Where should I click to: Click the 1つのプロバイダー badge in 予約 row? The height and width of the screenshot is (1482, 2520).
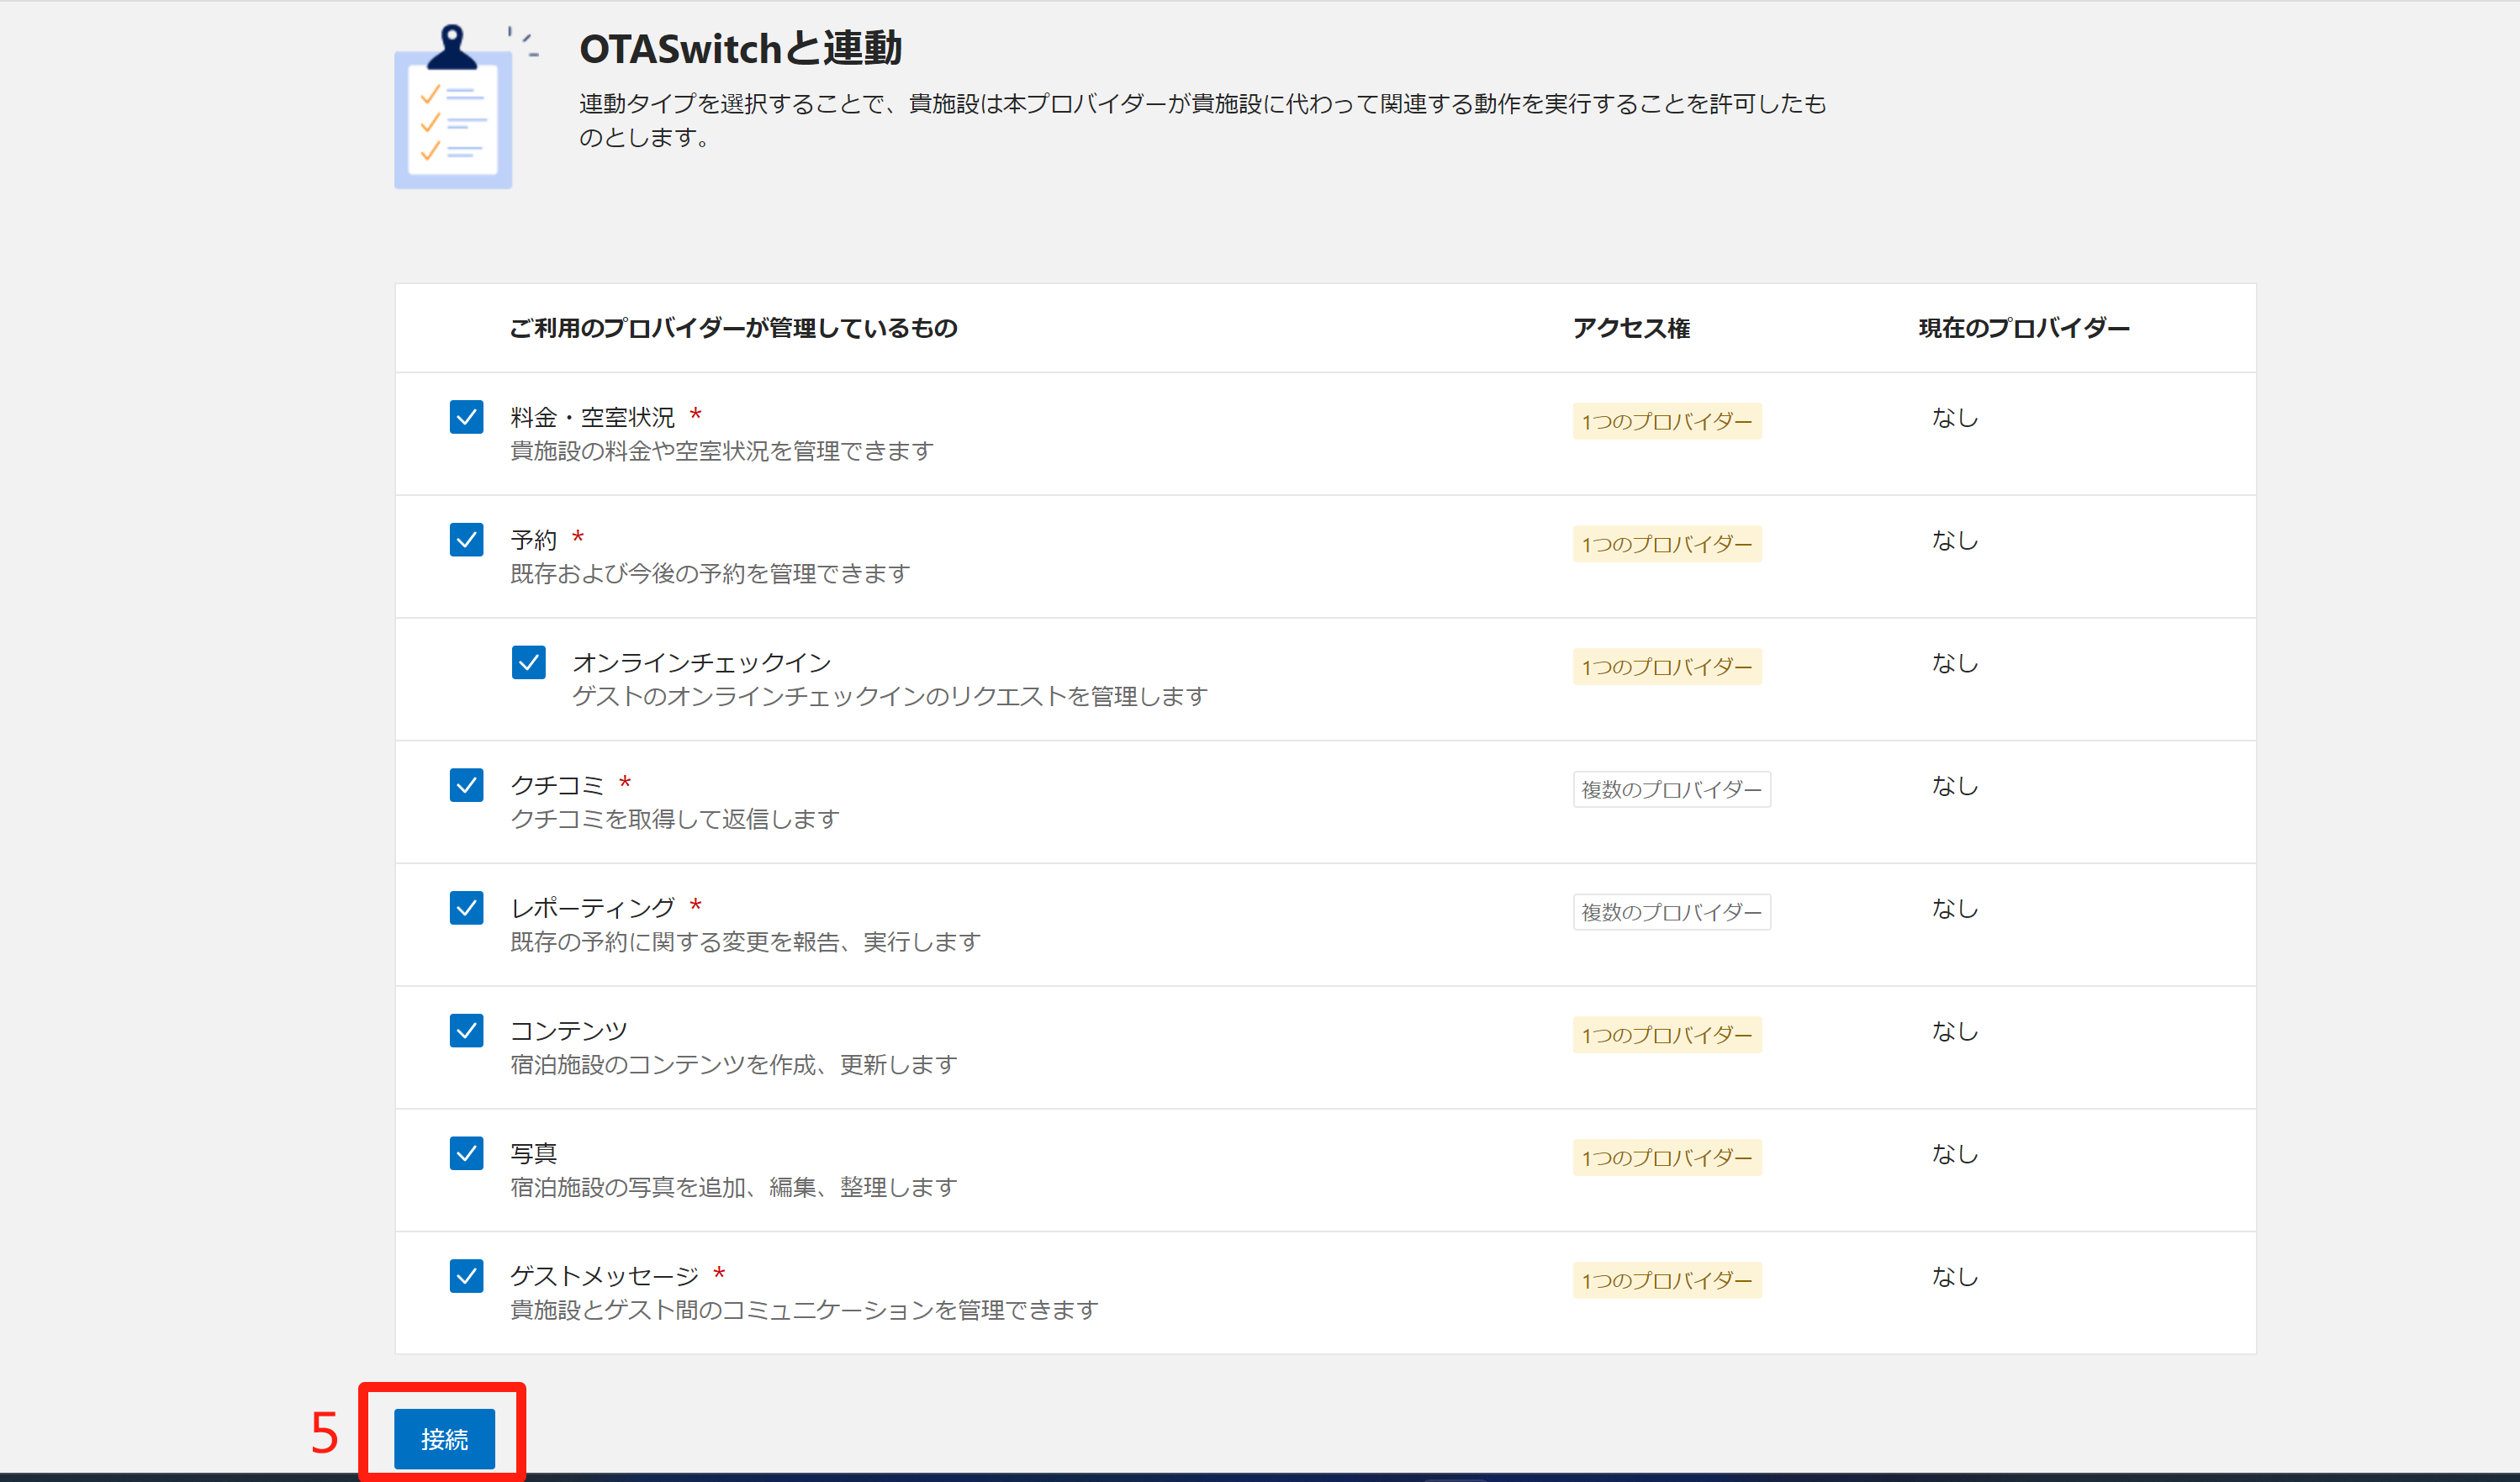pos(1667,544)
